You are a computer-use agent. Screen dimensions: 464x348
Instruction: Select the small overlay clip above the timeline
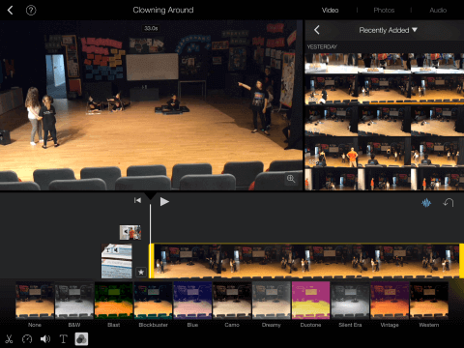tap(130, 232)
